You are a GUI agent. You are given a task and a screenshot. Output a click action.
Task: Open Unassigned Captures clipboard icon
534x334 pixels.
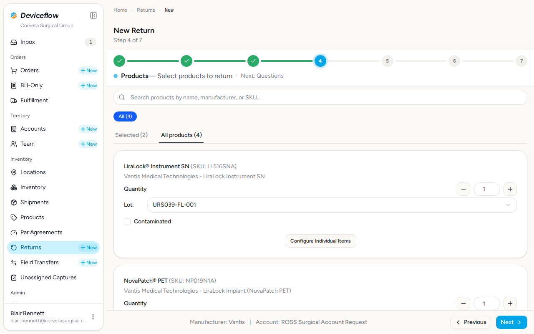[14, 278]
